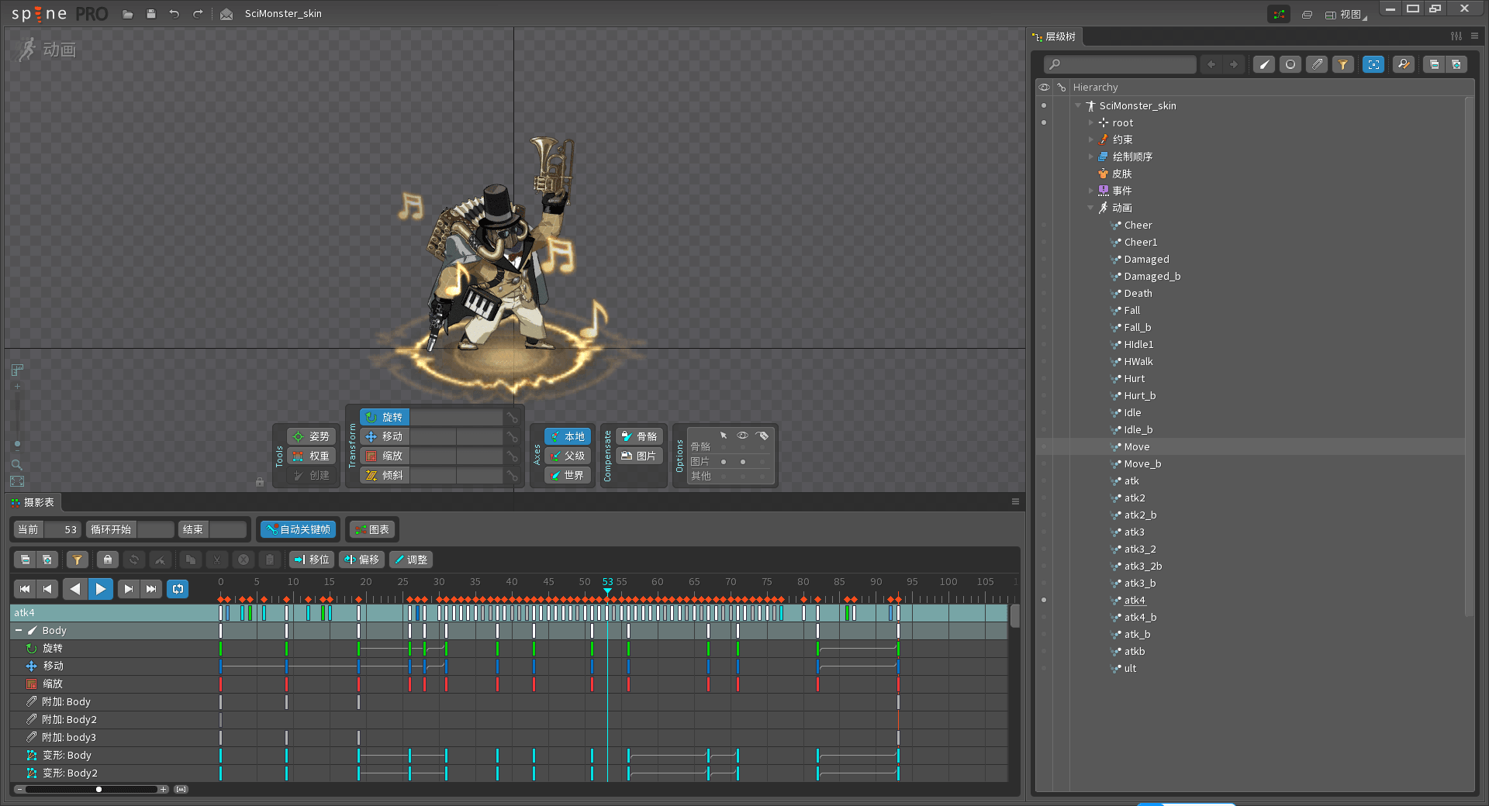The height and width of the screenshot is (806, 1489).
Task: Click the save project icon
Action: (x=151, y=14)
